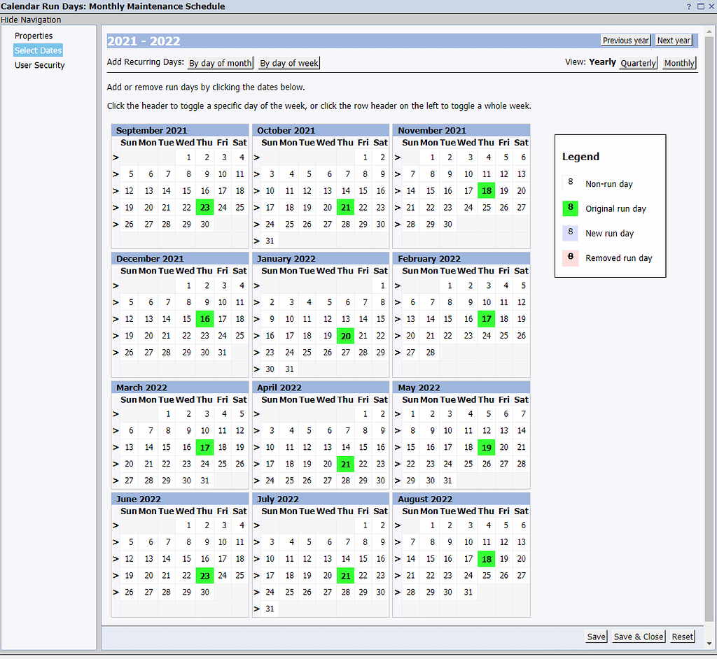Select January 1, 2022 date cell
The image size is (717, 659).
click(380, 285)
